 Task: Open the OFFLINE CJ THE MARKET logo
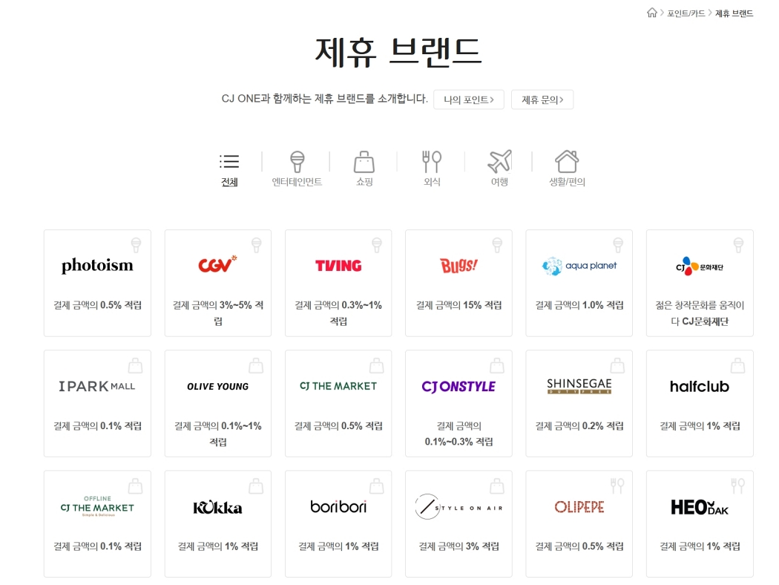97,506
